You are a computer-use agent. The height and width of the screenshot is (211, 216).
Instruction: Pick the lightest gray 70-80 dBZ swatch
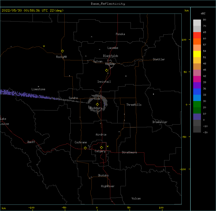click(197, 23)
